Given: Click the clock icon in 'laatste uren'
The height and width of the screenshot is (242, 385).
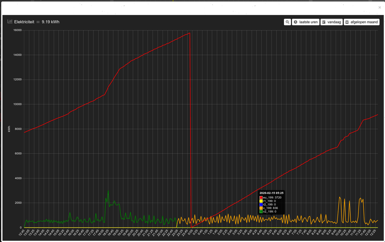Looking at the screenshot, I should coord(295,22).
